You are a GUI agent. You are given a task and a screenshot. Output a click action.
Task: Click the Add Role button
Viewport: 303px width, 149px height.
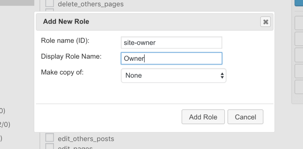click(203, 117)
